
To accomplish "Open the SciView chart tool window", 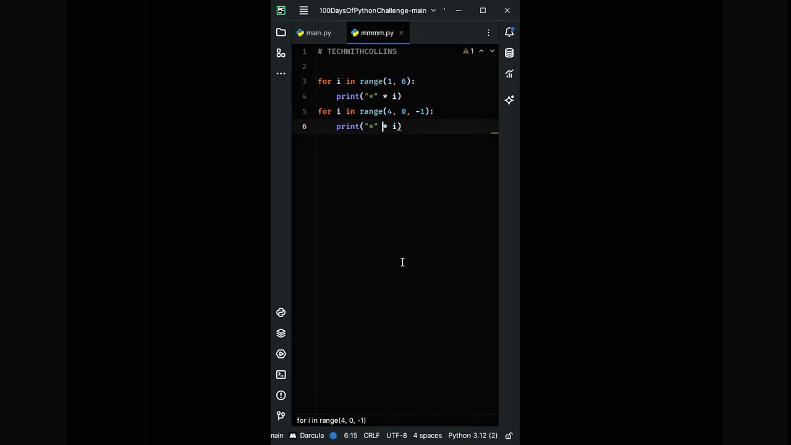I will 509,74.
